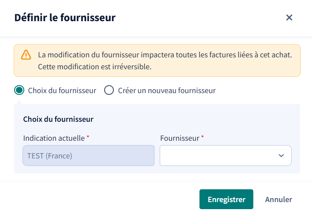Click the red asterisk beside Indication actuelle
Image resolution: width=312 pixels, height=214 pixels.
[88, 137]
